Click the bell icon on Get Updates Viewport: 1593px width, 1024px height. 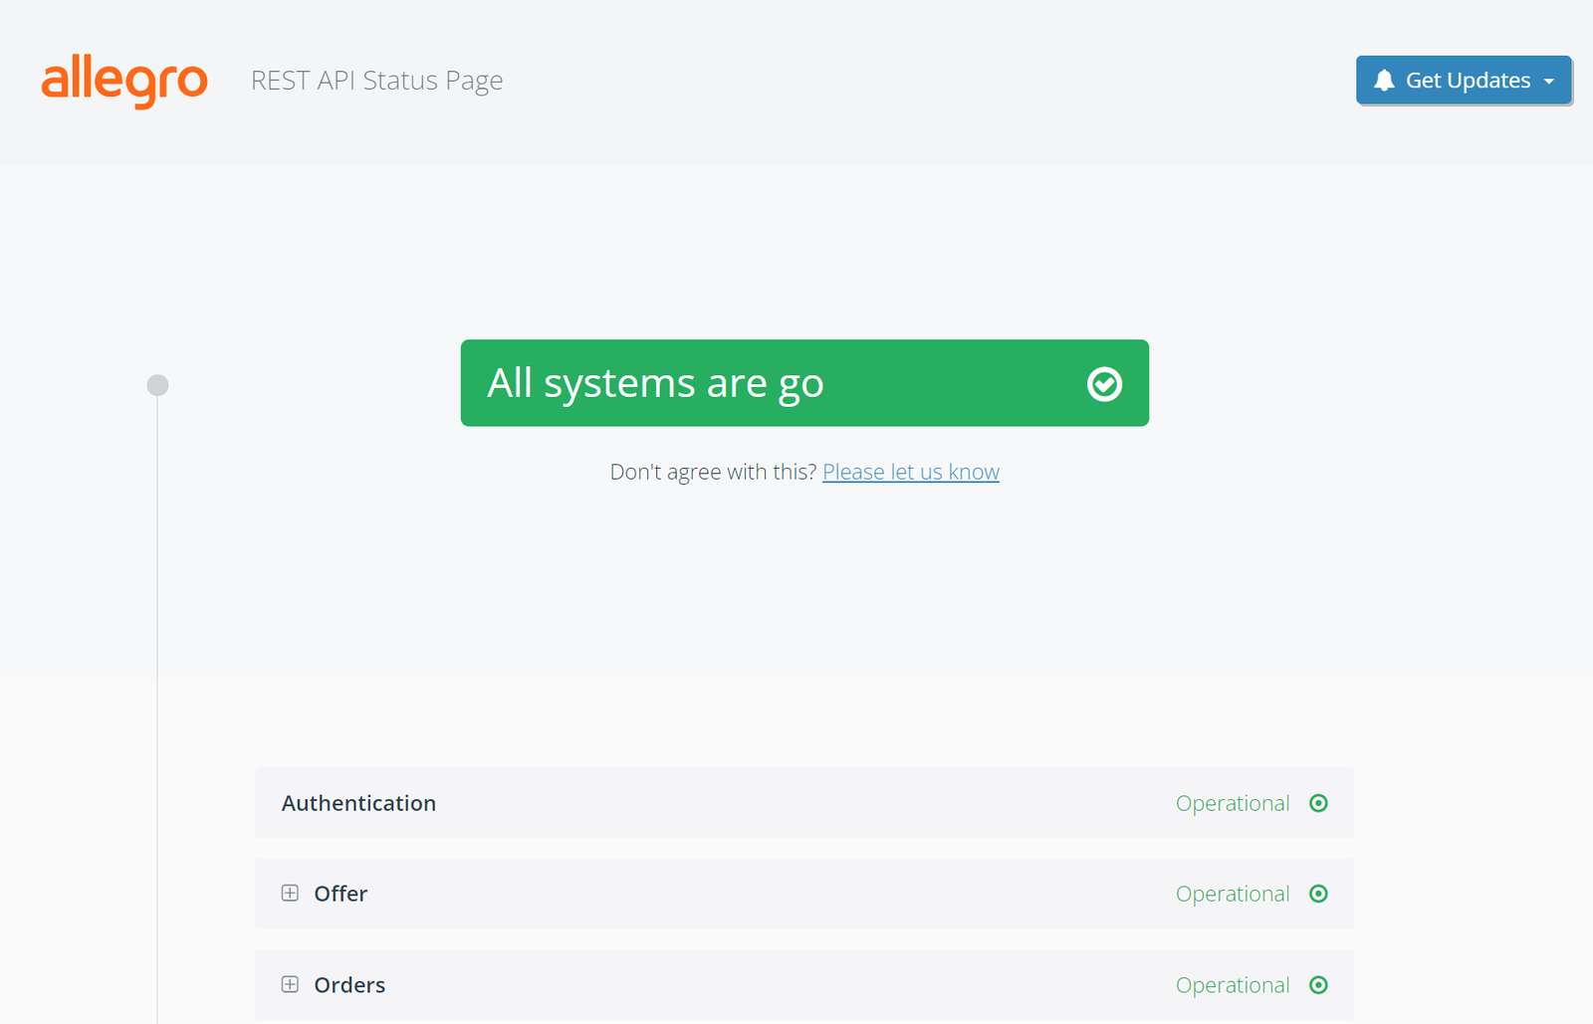1383,81
